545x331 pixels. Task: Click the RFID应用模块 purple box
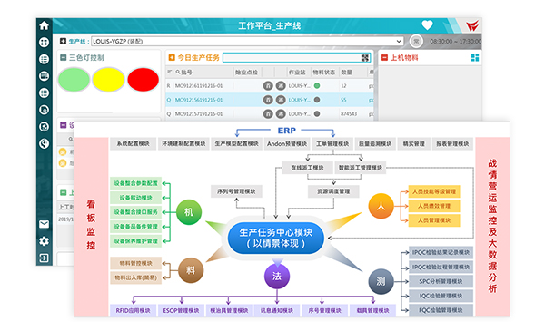[x=134, y=310]
